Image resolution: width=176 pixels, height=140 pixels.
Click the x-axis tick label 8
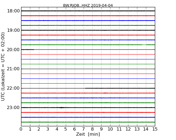coord(92,129)
